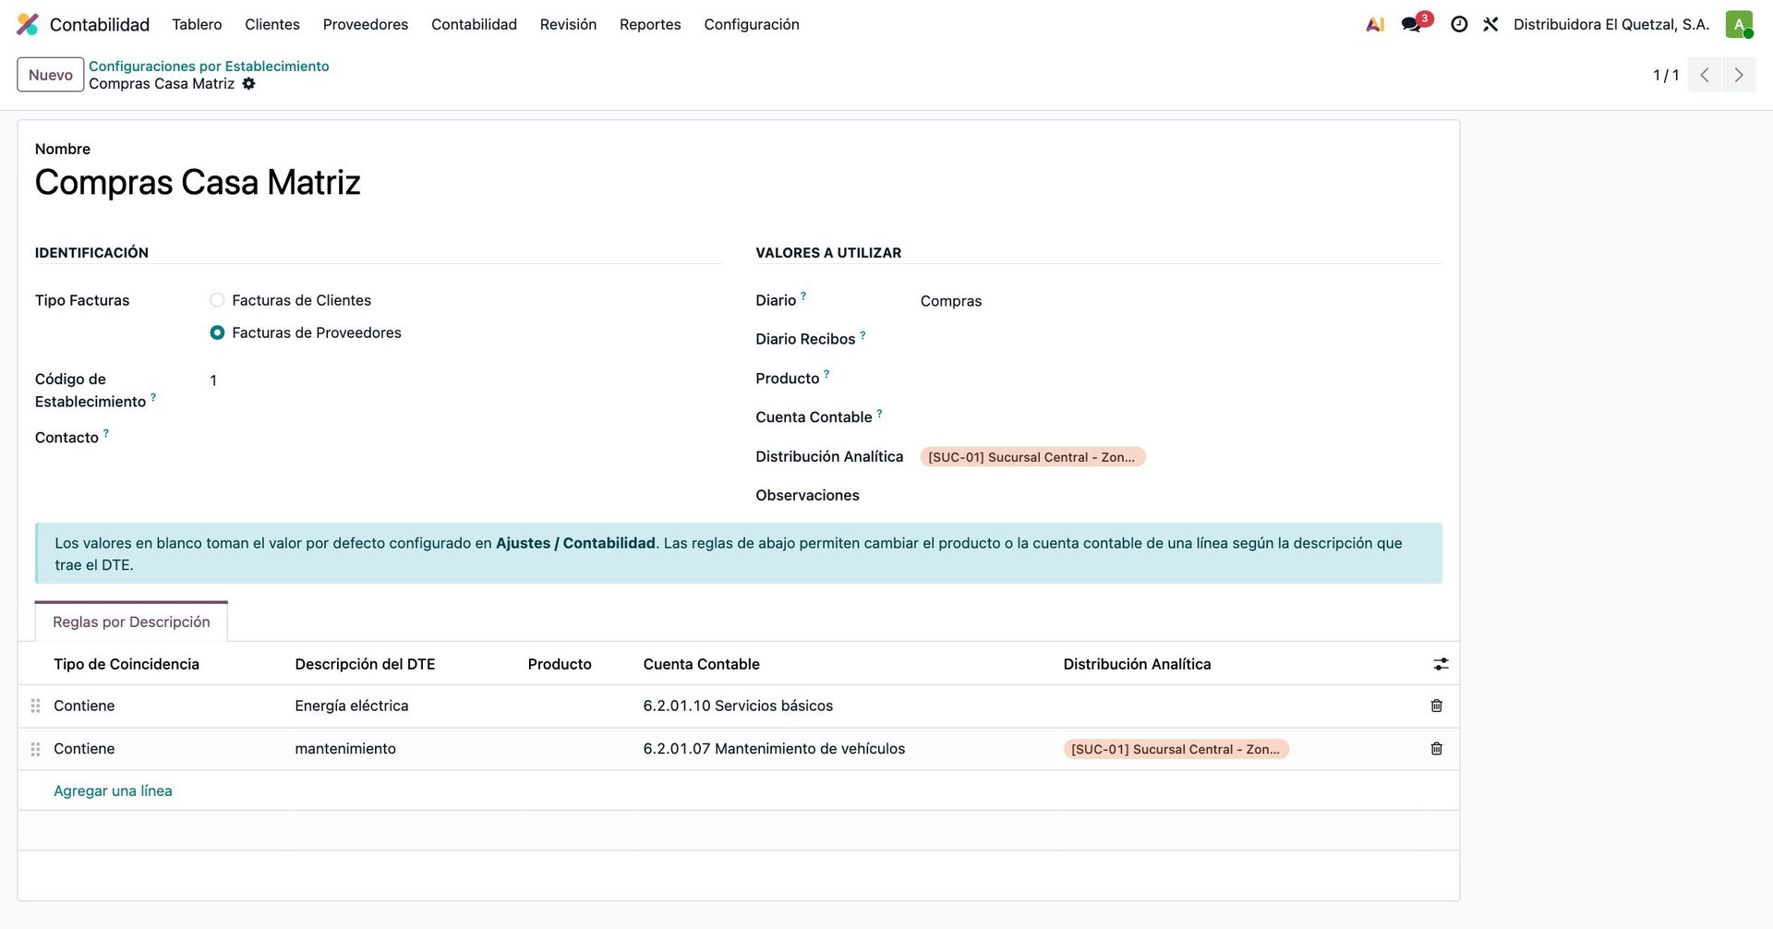Edit the Código de Establecimiento value 1
This screenshot has height=929, width=1773.
[465, 380]
